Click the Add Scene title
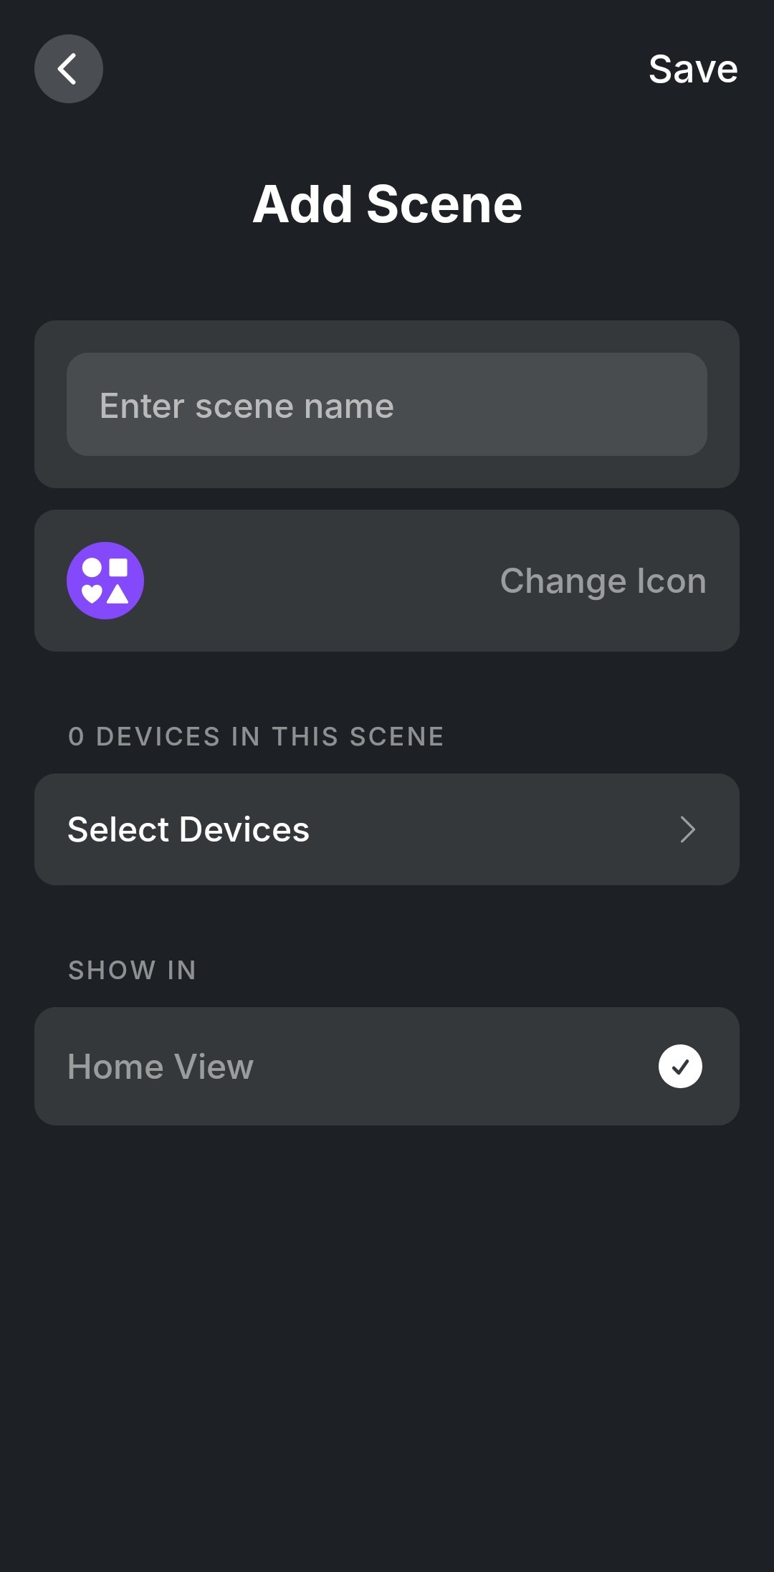Image resolution: width=774 pixels, height=1572 pixels. (387, 204)
